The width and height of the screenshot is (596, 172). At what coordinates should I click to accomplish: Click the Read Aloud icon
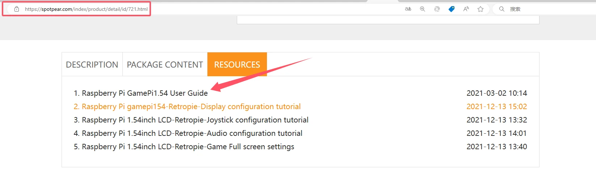[x=466, y=9]
